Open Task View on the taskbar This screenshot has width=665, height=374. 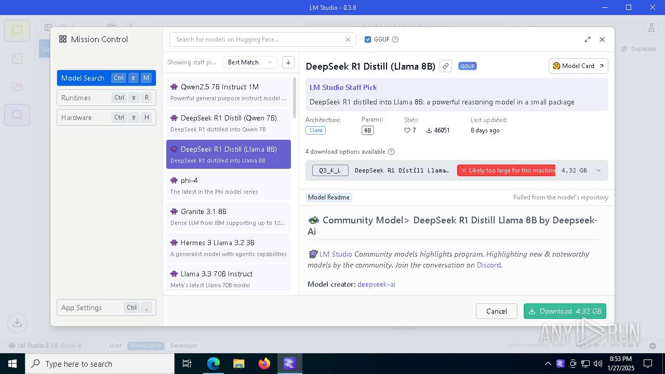point(188,364)
